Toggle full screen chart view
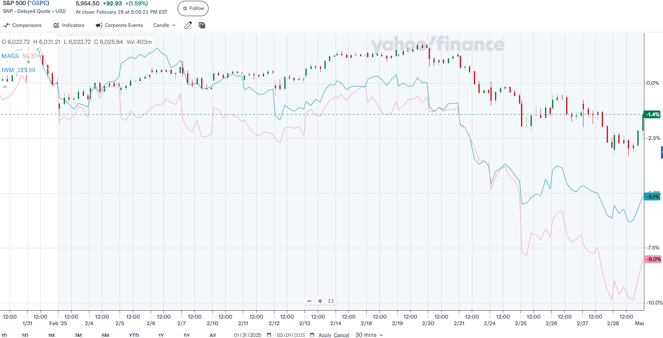663x338 pixels. click(x=331, y=301)
